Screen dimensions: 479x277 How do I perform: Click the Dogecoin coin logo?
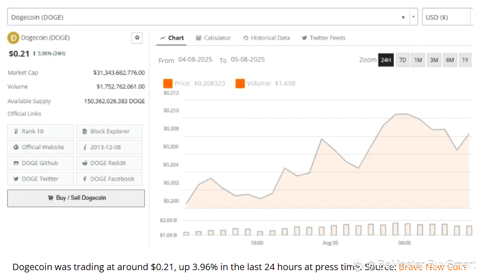pyautogui.click(x=13, y=38)
